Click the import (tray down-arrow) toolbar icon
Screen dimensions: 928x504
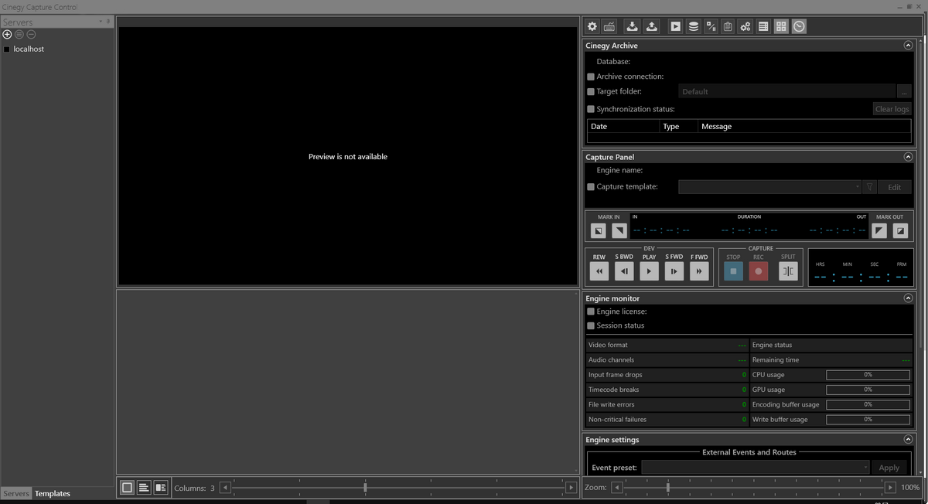point(633,26)
